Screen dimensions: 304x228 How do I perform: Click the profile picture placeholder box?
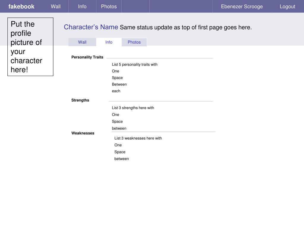(31, 47)
